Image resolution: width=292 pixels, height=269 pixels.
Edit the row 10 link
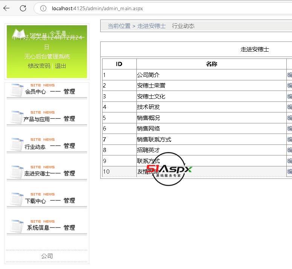(x=289, y=172)
